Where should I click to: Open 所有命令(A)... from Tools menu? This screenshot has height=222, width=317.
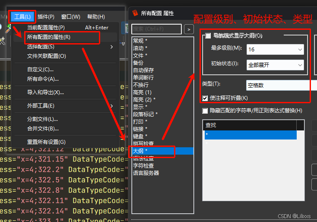65,79
